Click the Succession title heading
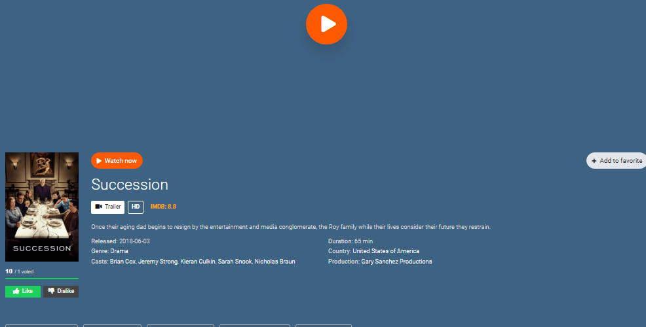Screen dimensions: 646x327 point(129,184)
